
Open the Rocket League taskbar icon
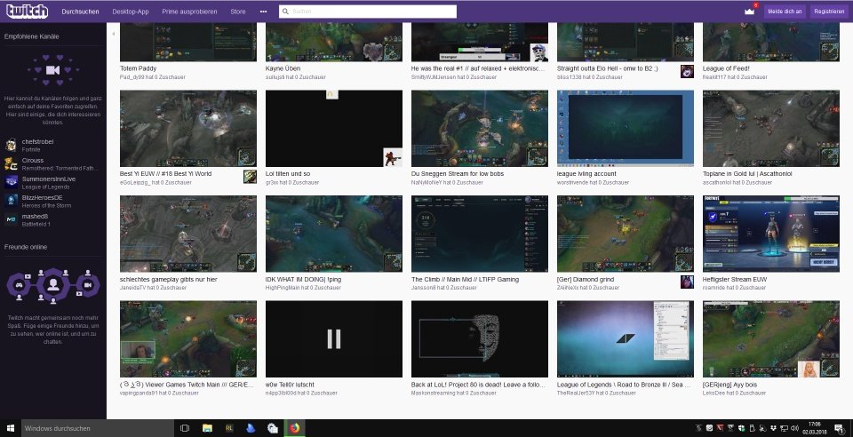[229, 428]
